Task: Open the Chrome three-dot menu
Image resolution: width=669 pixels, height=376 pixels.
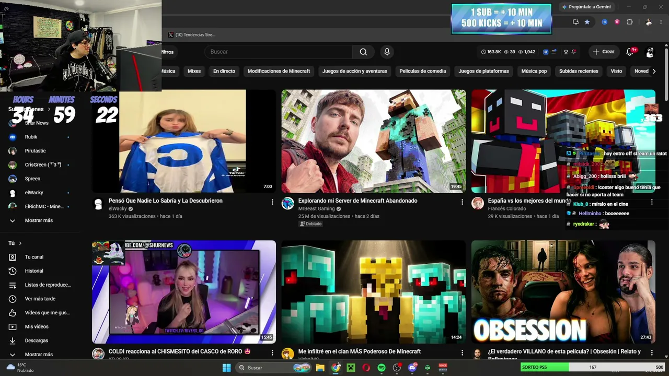Action: tap(661, 22)
